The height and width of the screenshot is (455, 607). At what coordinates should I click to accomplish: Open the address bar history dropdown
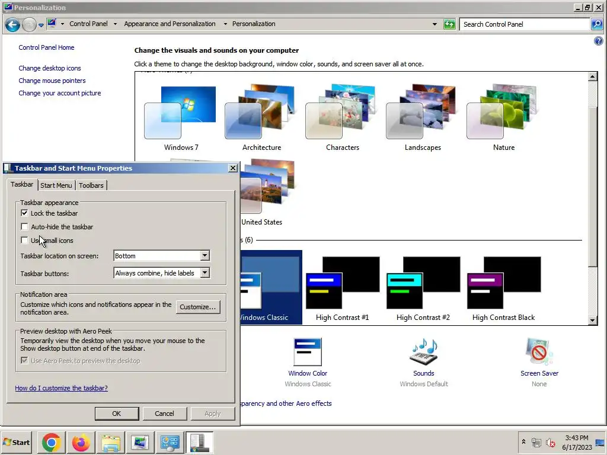point(435,24)
